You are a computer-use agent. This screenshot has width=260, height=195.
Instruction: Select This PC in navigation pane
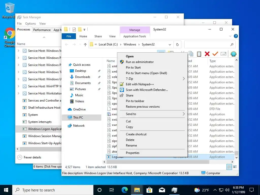(82, 117)
